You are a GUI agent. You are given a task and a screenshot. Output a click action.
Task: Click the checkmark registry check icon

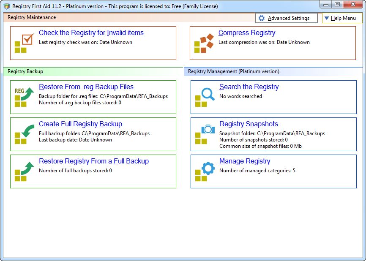[x=24, y=43]
